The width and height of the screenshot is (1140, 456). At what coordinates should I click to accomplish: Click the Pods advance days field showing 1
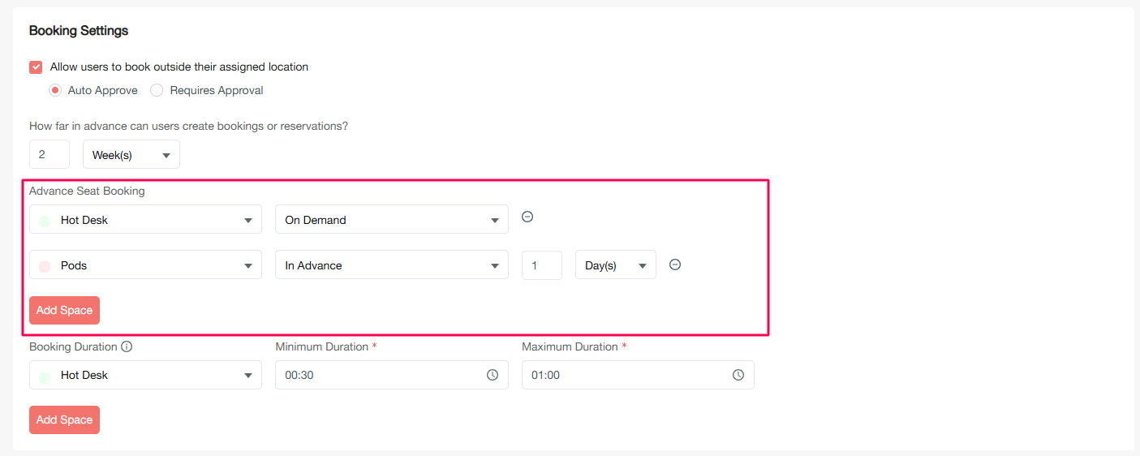click(x=541, y=265)
